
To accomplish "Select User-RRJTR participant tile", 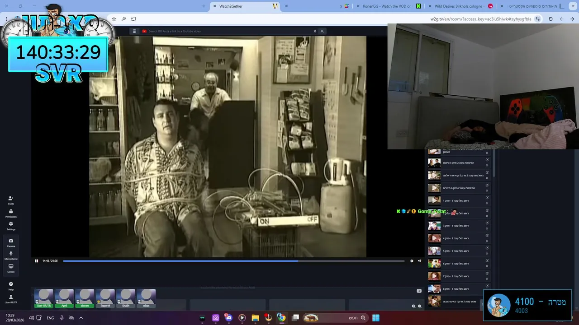I will (x=44, y=298).
